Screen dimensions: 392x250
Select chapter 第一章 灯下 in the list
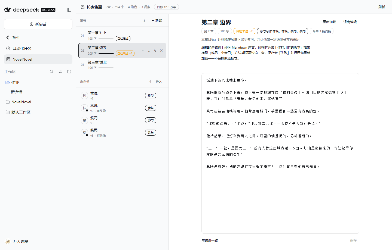[122, 36]
